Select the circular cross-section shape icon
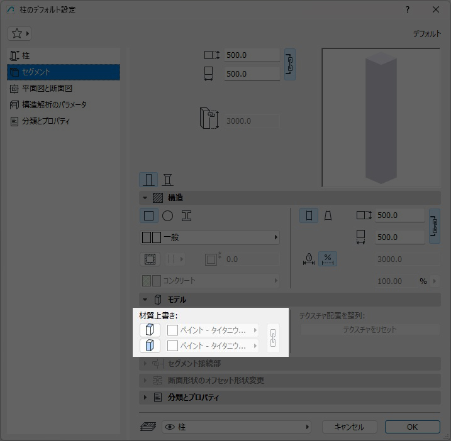The width and height of the screenshot is (451, 441). [x=167, y=216]
